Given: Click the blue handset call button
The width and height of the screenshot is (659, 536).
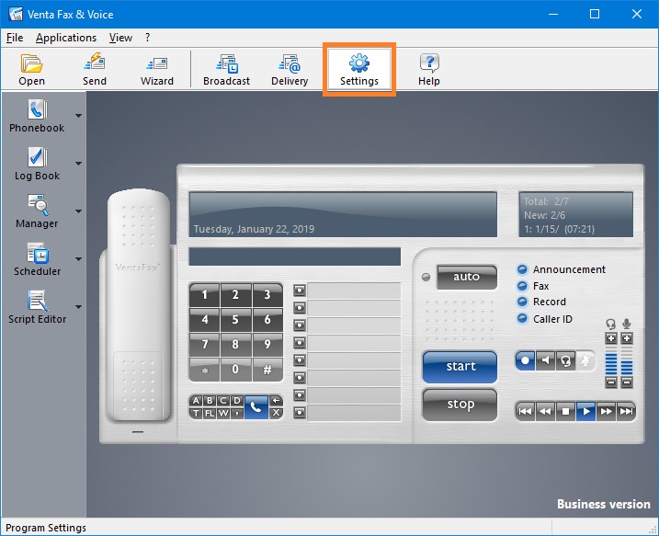Looking at the screenshot, I should (x=256, y=407).
